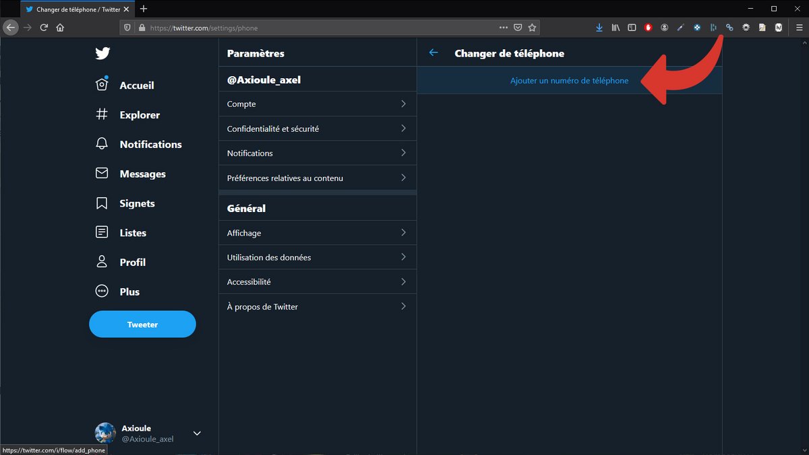Reload the page with the refresh icon
Viewport: 809px width, 455px height.
[x=44, y=28]
